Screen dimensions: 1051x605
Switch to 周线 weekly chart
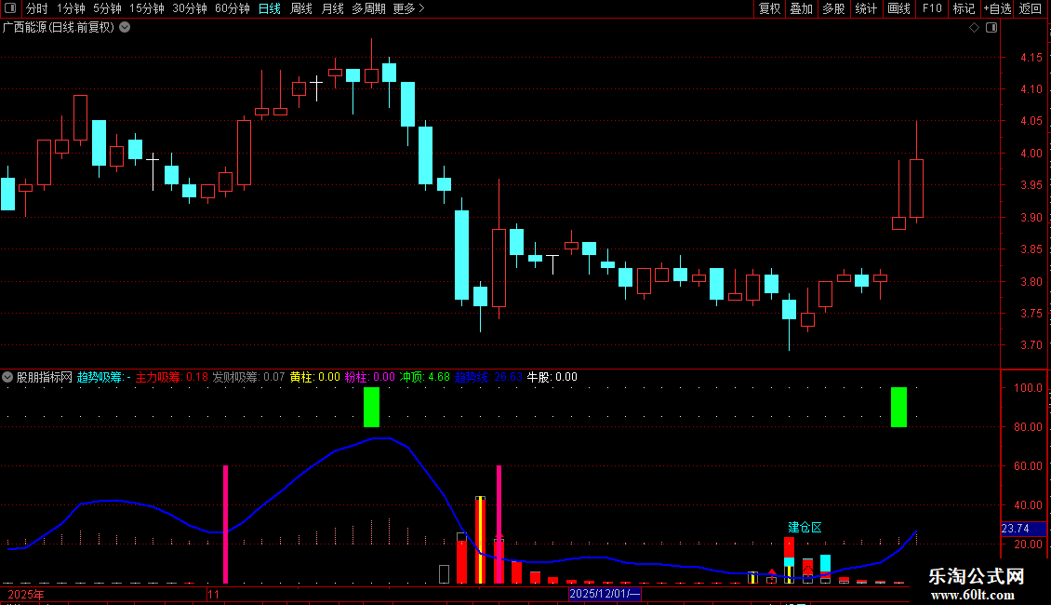tap(301, 8)
